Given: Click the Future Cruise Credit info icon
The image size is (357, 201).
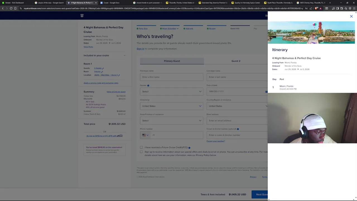Looking at the screenshot, I should 189,148.
